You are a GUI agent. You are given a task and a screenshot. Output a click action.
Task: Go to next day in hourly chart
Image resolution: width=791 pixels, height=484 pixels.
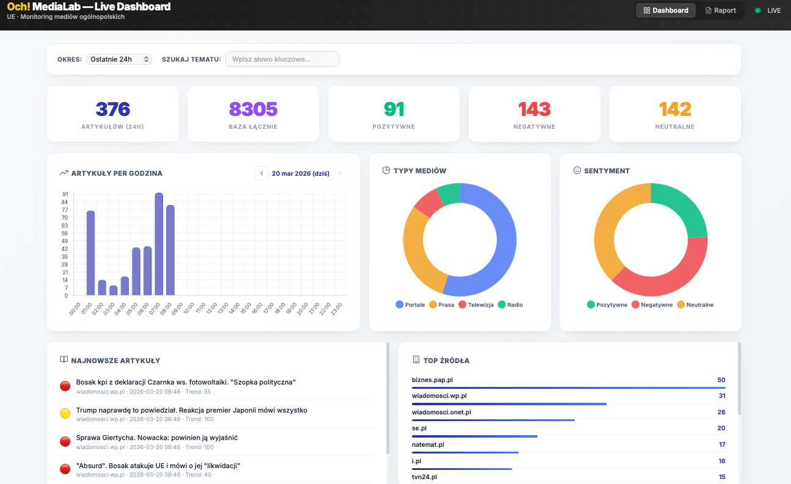pyautogui.click(x=340, y=173)
